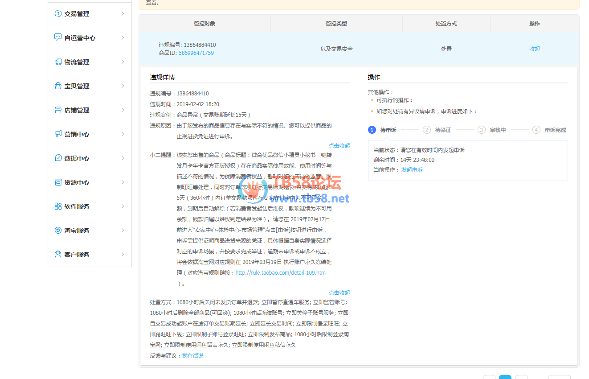Screen dimensions: 589x379
Task: Click the 数据中心 compass icon
Action: [x=58, y=158]
